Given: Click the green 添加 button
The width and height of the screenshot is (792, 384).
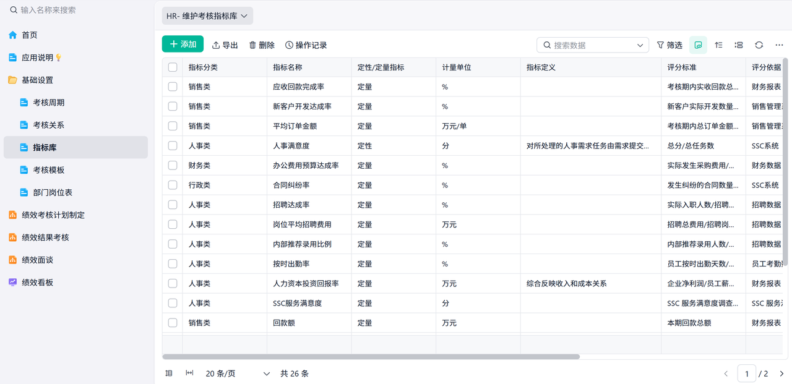Looking at the screenshot, I should (x=183, y=45).
